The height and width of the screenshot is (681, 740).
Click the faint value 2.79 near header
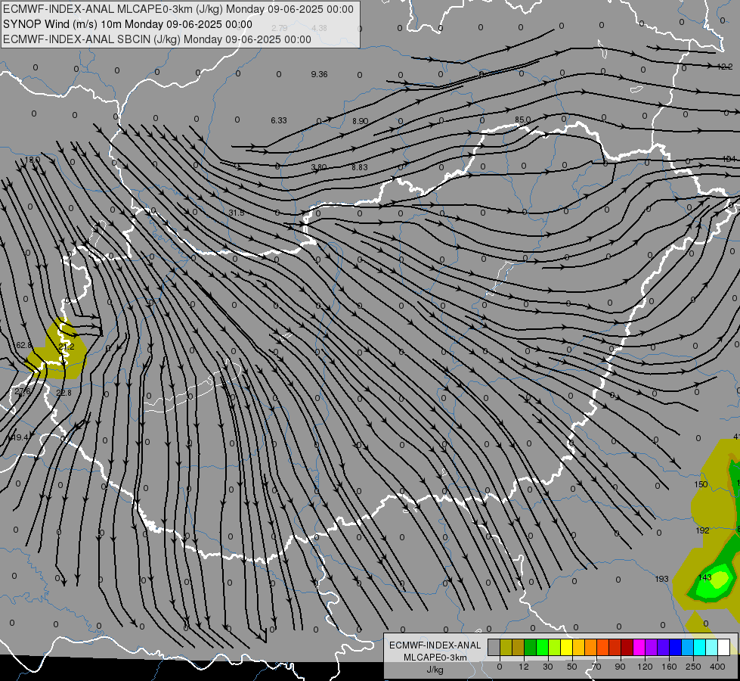point(280,28)
